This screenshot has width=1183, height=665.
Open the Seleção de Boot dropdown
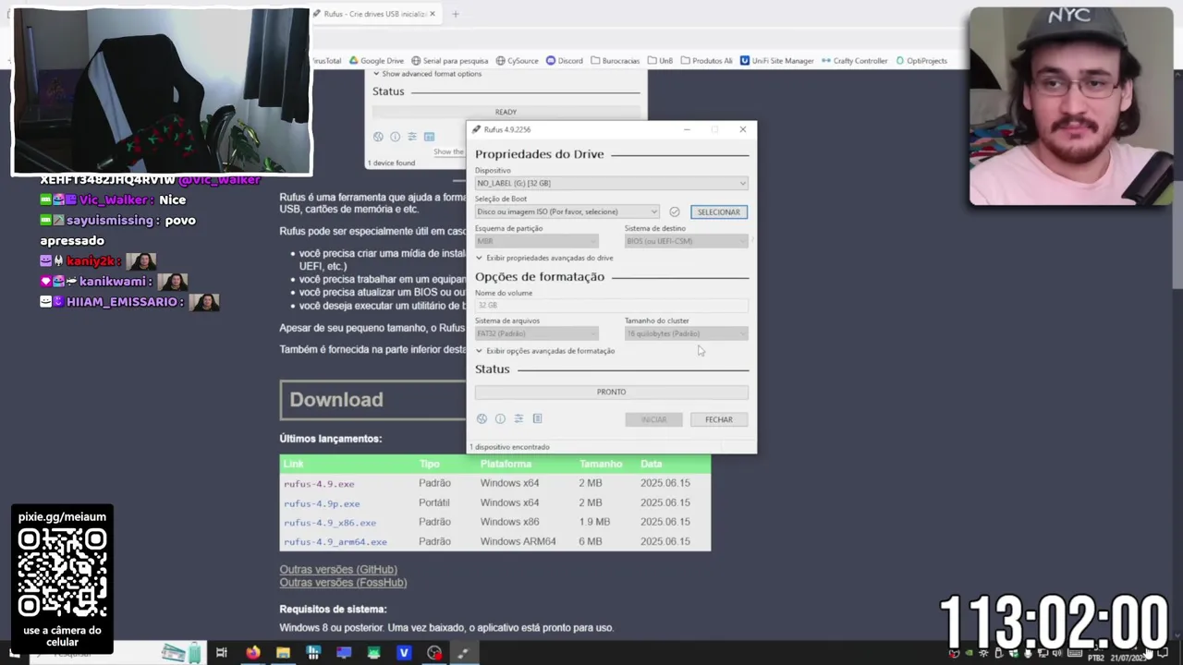point(567,212)
